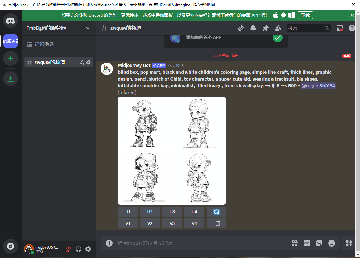Toggle the microphone mute button
This screenshot has height=258, width=360.
point(68,249)
